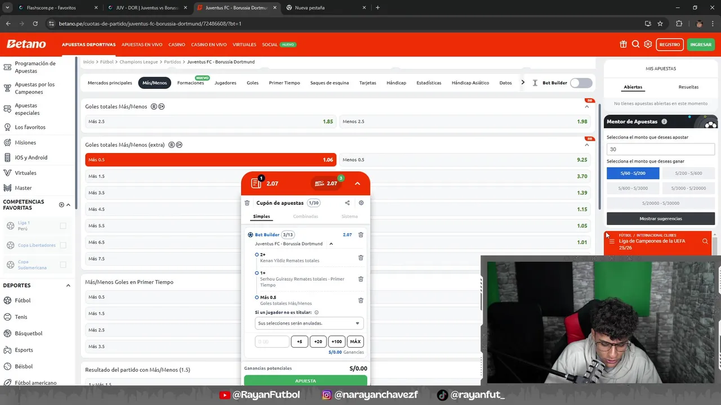Select the S/20000 - S/30000 win range
The image size is (721, 405).
661,203
